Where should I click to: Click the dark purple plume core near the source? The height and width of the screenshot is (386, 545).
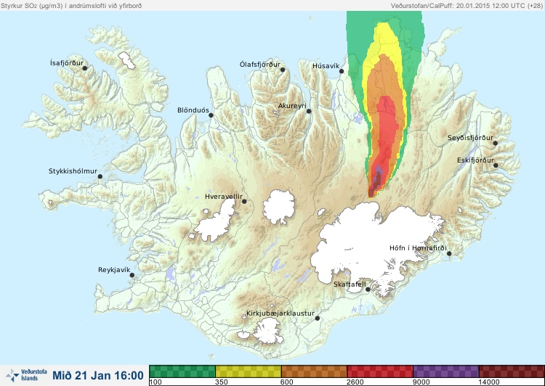click(376, 181)
